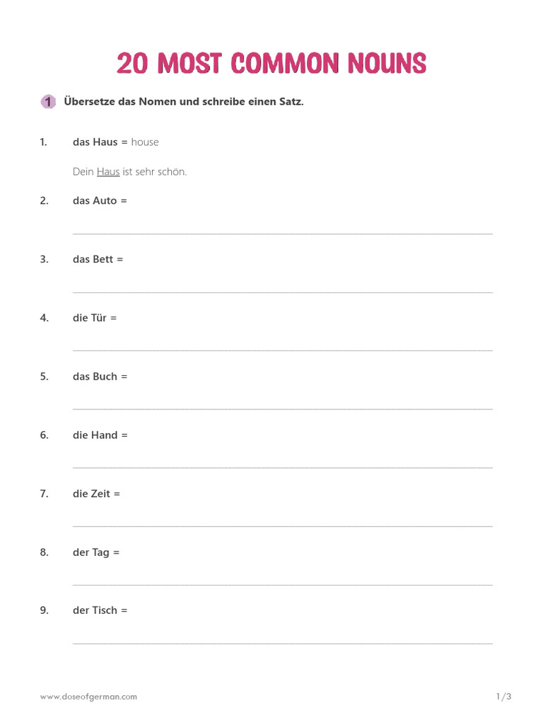The image size is (543, 725).
Task: Click the answer line under das Auto
Action: coord(283,232)
